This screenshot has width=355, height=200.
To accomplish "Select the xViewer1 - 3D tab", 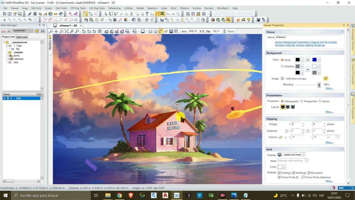I will 68,26.
